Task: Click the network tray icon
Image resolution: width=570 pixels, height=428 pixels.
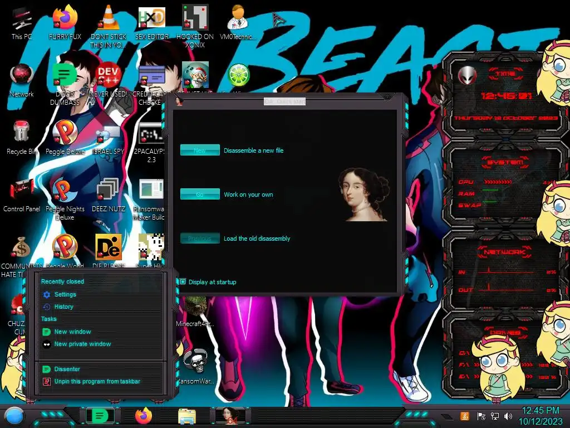Action: point(495,416)
